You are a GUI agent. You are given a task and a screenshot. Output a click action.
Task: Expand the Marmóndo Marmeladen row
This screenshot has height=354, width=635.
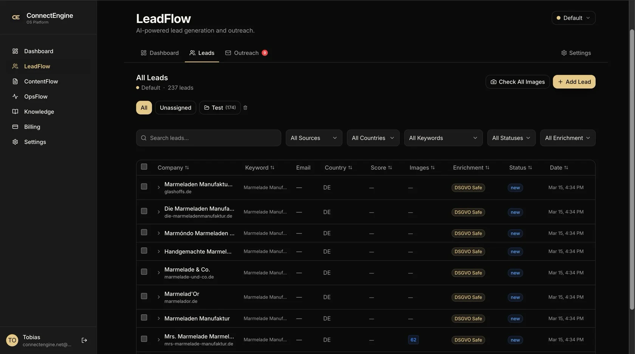[x=159, y=233]
